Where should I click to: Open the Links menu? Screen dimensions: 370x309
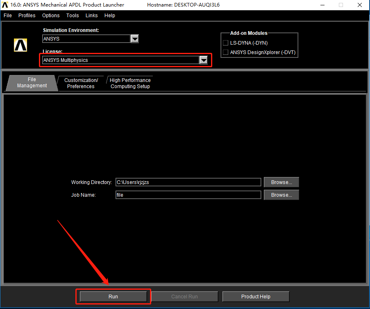click(x=91, y=15)
